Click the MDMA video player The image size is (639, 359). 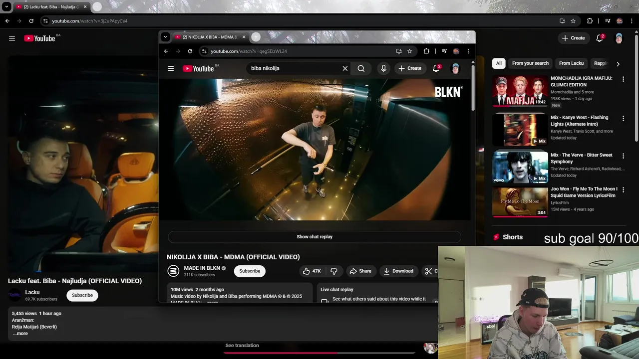(315, 149)
